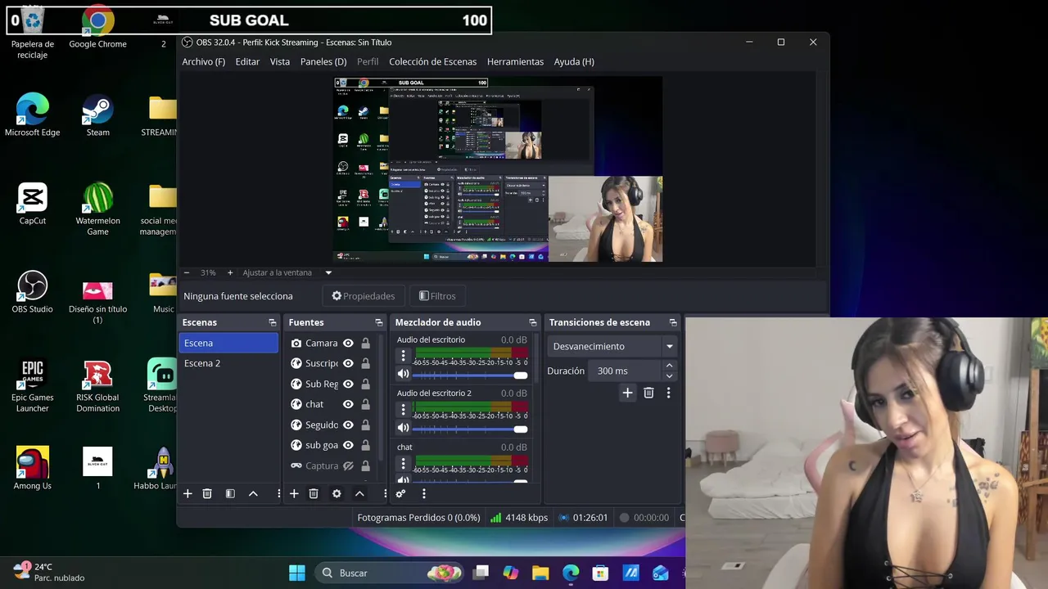Pop out the Escenas dock panel

[x=273, y=322]
